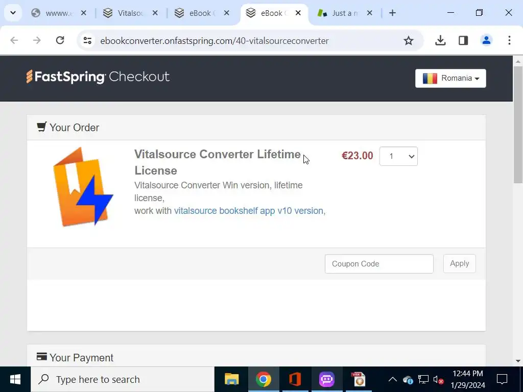
Task: Go back to previous page
Action: coord(14,41)
